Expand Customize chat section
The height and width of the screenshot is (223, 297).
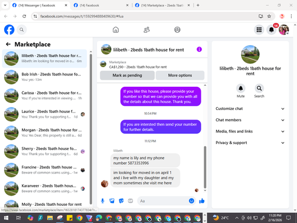click(250, 109)
